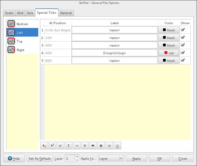This screenshot has height=166, width=197.
Task: Disable Show for the 800 tick
Action: click(x=183, y=60)
